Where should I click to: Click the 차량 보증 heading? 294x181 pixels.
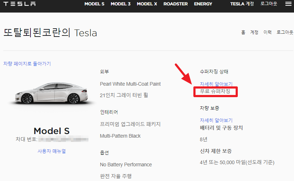209,108
